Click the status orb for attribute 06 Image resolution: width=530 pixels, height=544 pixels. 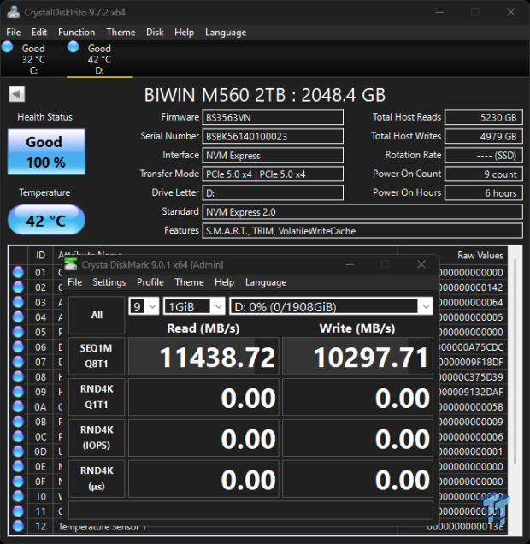coord(18,347)
